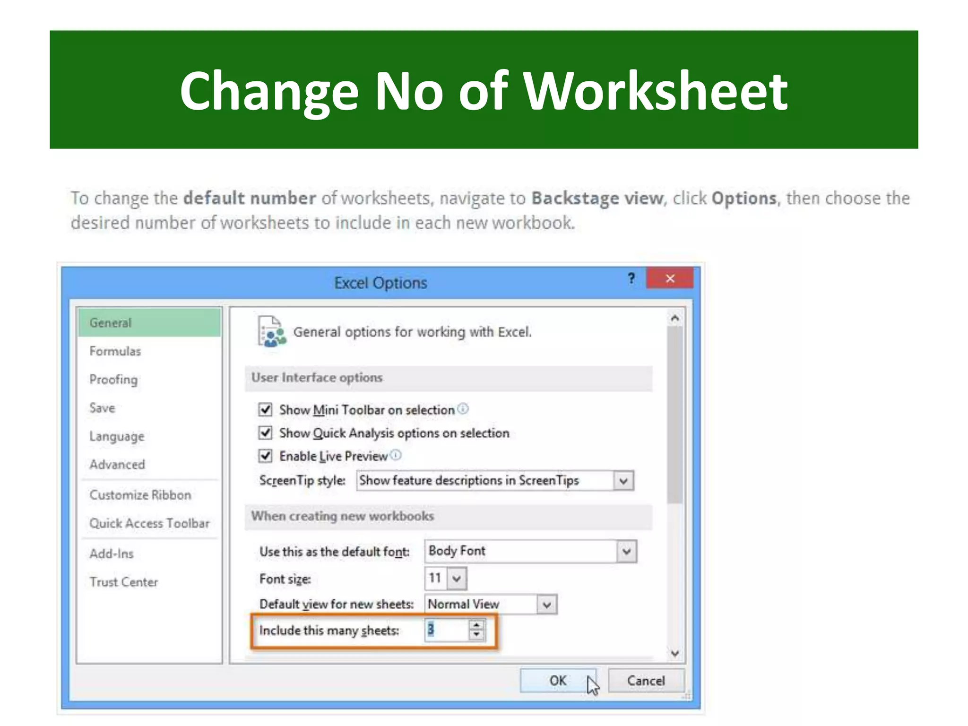Image resolution: width=968 pixels, height=726 pixels.
Task: Switch to the Formulas category
Action: [x=115, y=351]
